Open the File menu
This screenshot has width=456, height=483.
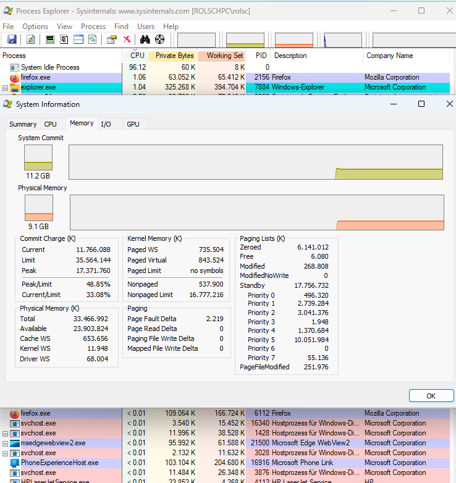(x=8, y=27)
